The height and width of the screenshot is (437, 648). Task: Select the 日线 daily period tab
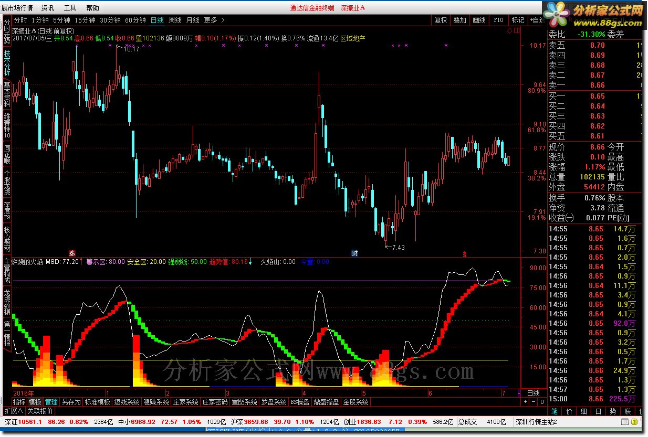point(157,20)
